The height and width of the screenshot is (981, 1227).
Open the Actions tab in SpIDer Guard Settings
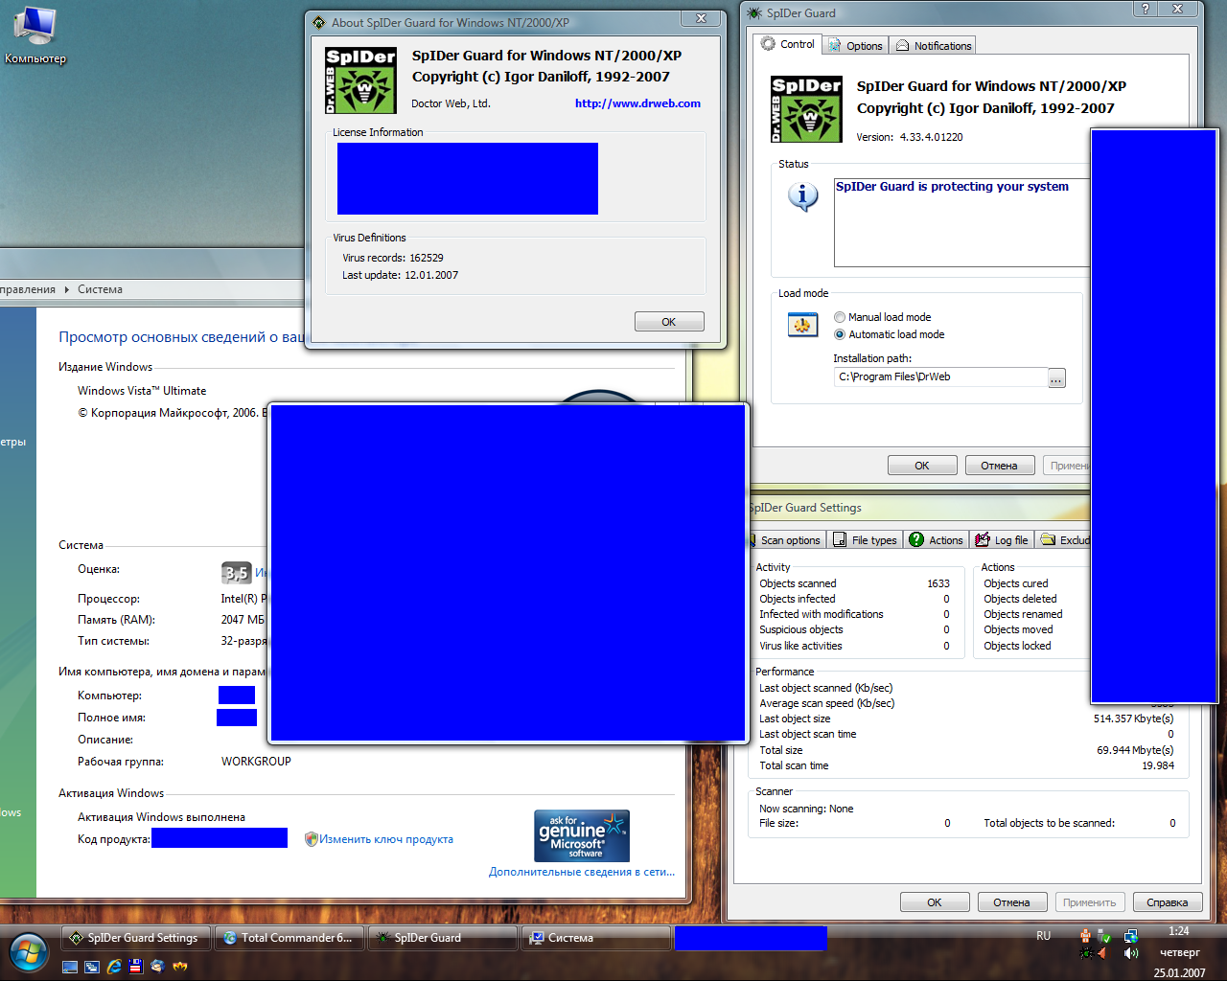[937, 540]
